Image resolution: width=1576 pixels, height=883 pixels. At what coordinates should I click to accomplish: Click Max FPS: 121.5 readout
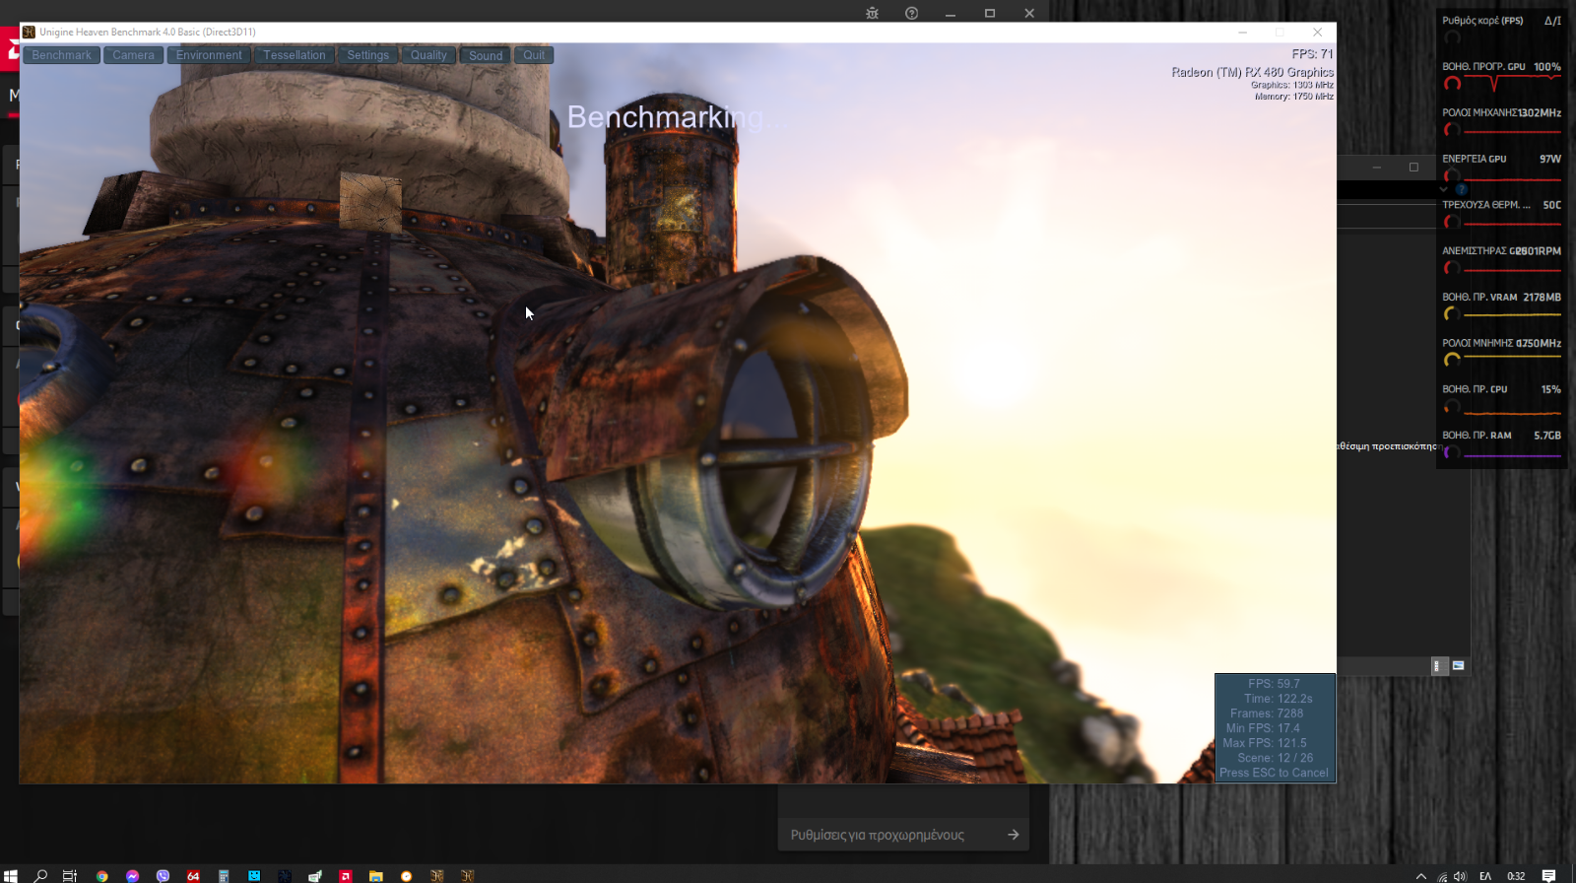pos(1265,743)
